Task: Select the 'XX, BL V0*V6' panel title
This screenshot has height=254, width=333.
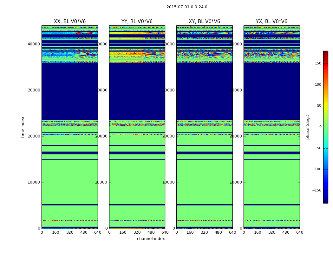Action: (x=70, y=22)
